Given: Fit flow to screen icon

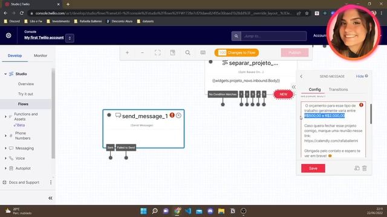Looking at the screenshot, I should click(x=157, y=52).
